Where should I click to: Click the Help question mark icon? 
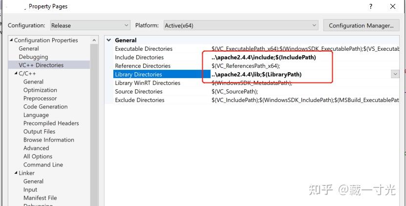371,7
